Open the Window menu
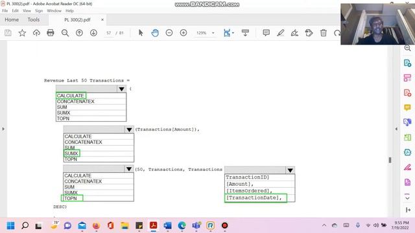The image size is (415, 233). point(54,11)
